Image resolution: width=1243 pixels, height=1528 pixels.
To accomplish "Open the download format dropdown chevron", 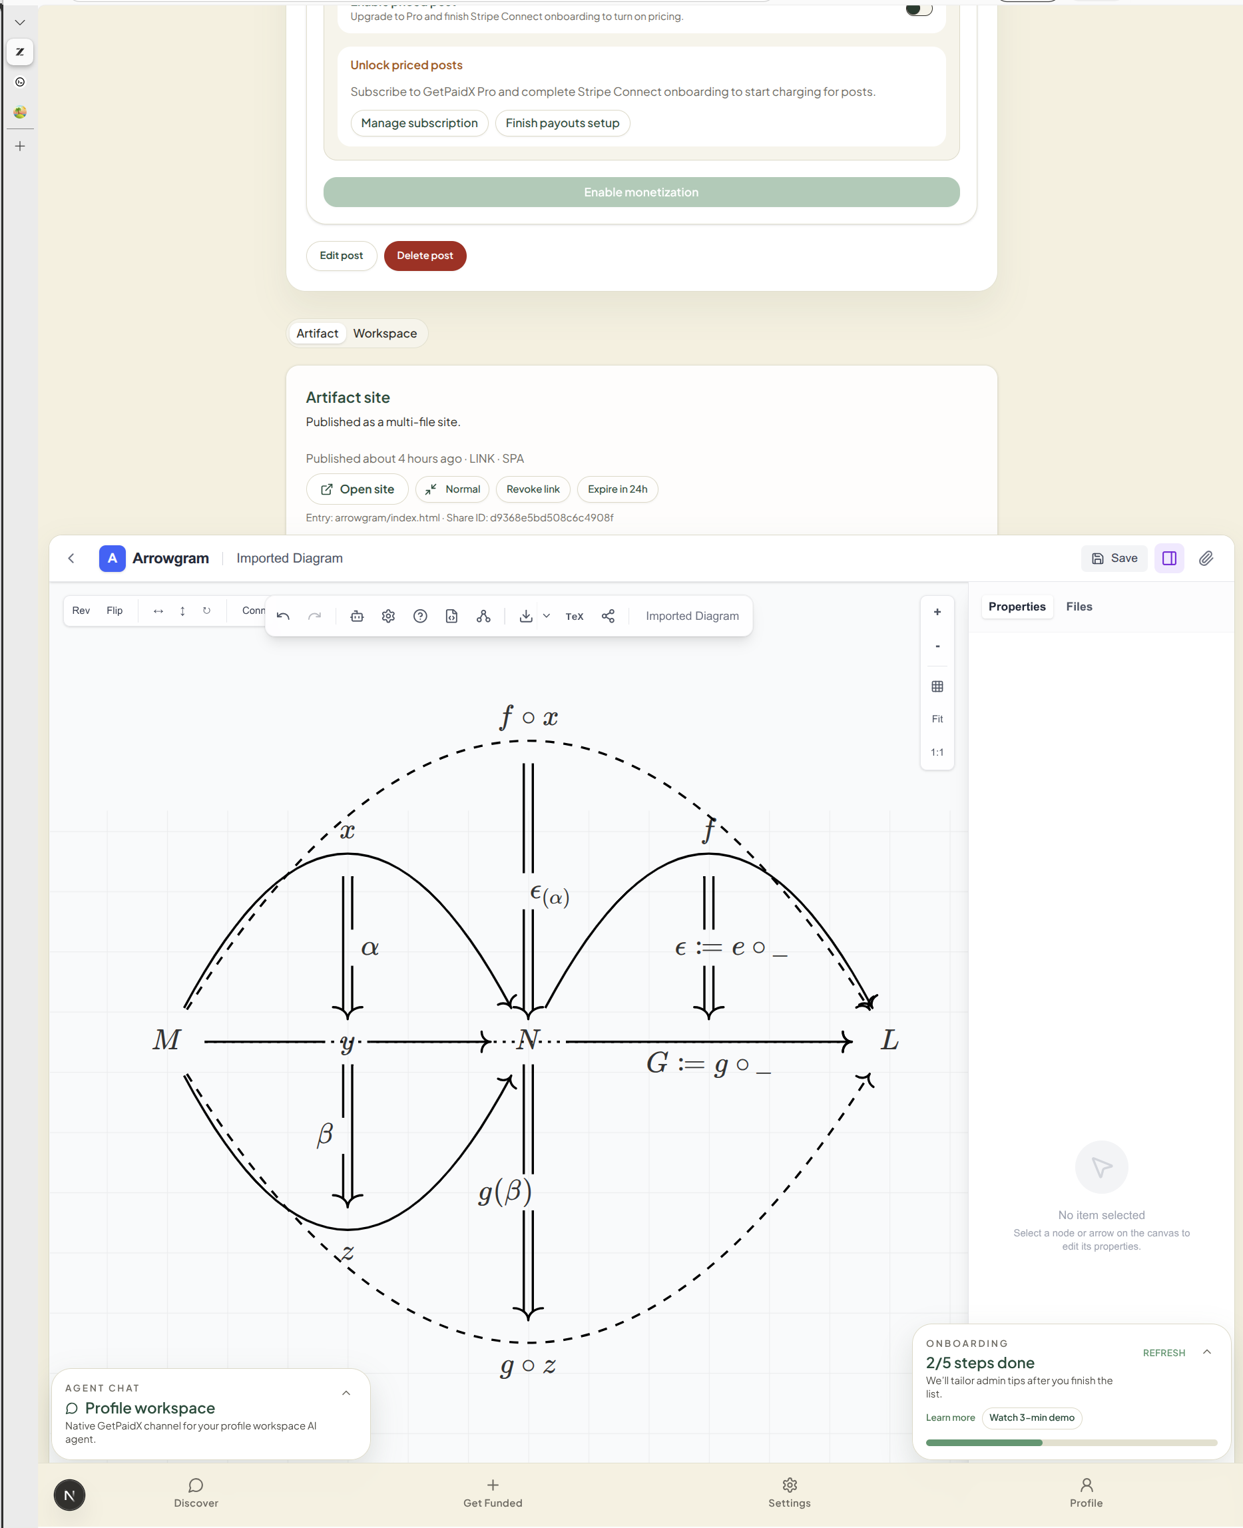I will pos(547,616).
